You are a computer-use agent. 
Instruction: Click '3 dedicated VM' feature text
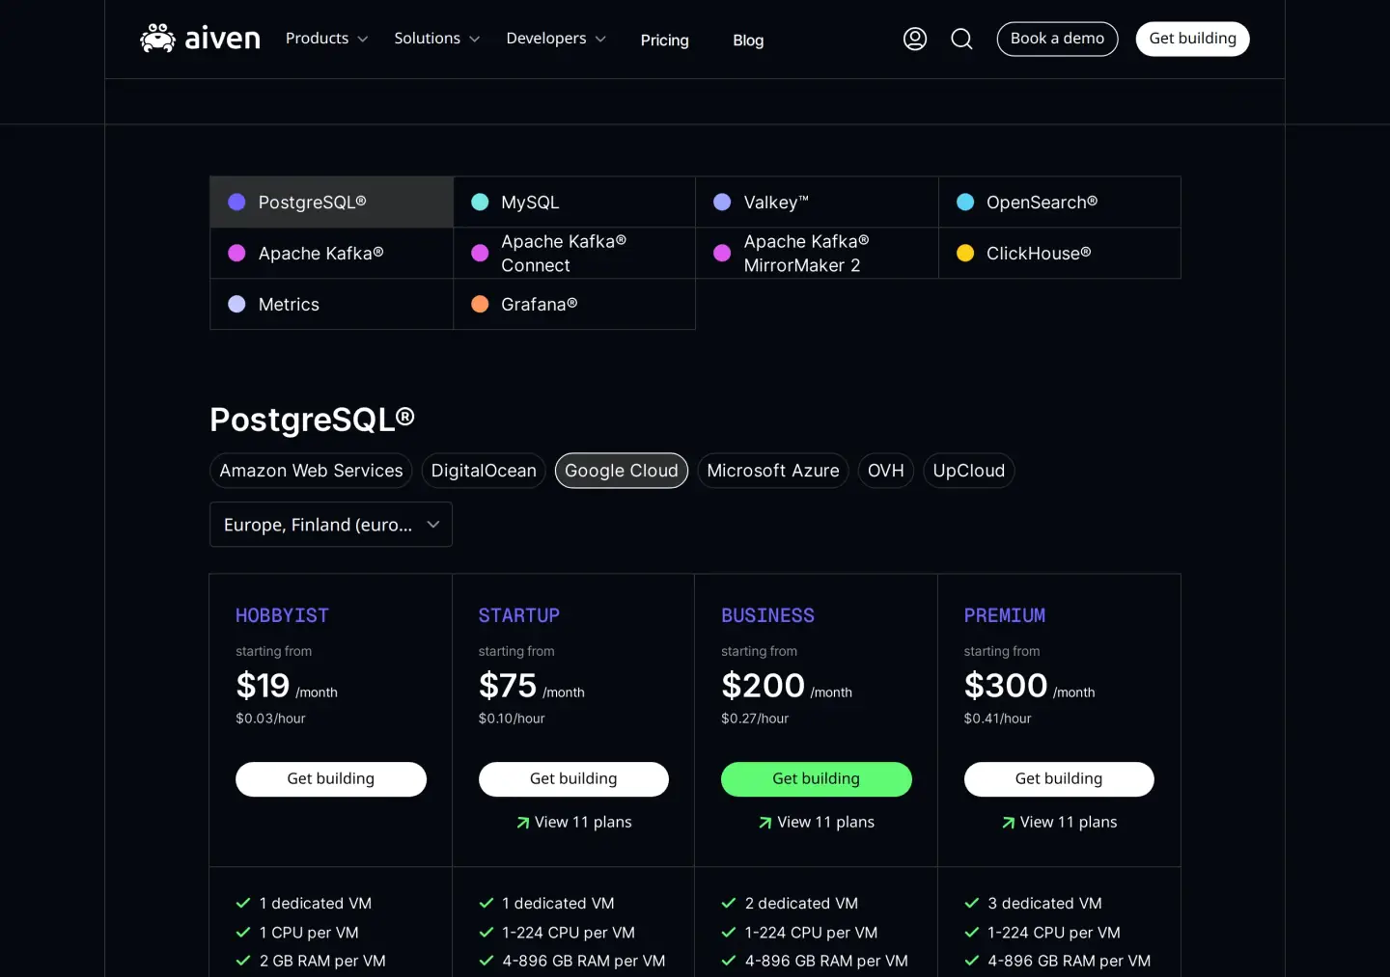coord(1044,904)
